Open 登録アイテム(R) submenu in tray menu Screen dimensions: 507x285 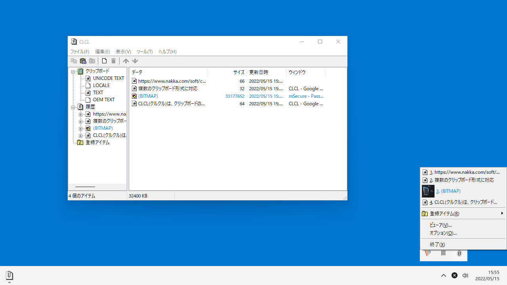[463, 214]
